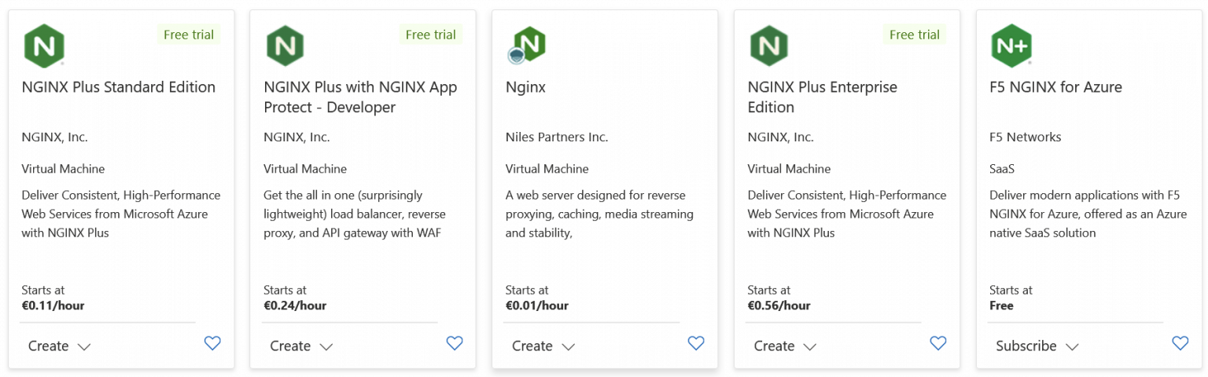Image resolution: width=1208 pixels, height=377 pixels.
Task: Expand Create options for Niles Partners Nginx
Action: point(543,346)
